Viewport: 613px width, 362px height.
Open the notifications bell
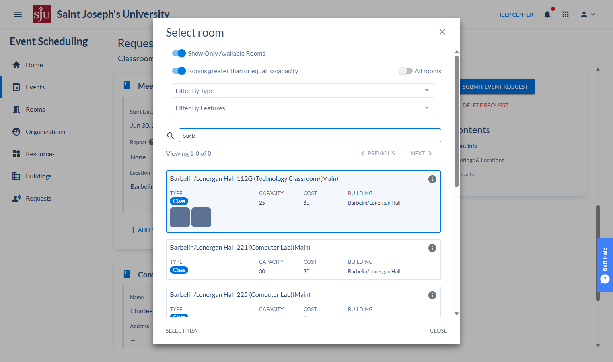[x=547, y=14]
